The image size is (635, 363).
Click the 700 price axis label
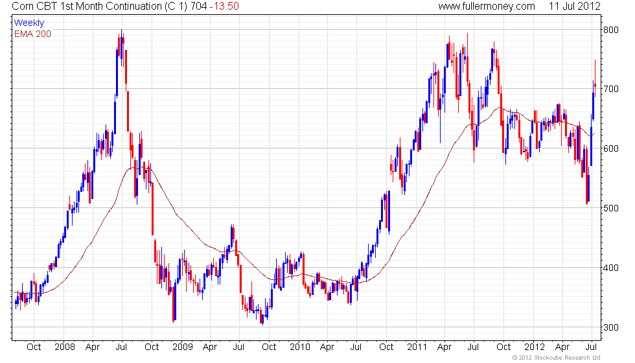click(x=611, y=89)
